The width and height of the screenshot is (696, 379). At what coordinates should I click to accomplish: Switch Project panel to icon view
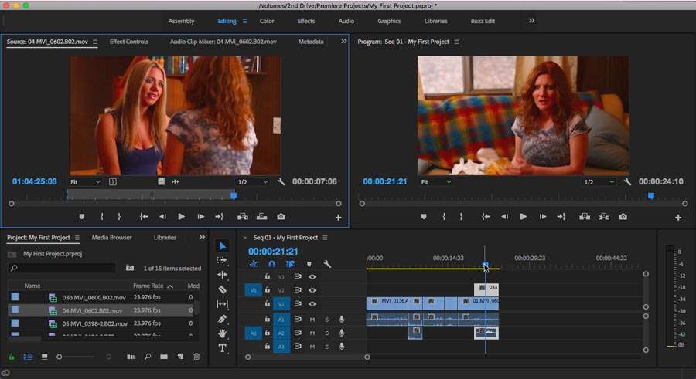(44, 357)
